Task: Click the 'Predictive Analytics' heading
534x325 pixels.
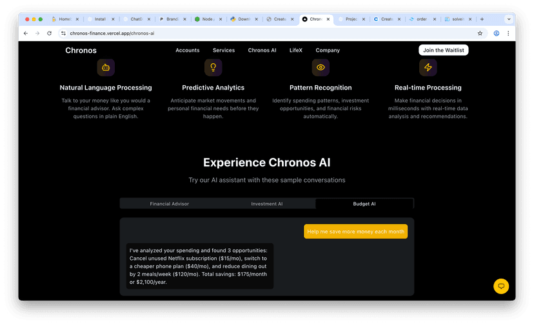Action: [213, 88]
